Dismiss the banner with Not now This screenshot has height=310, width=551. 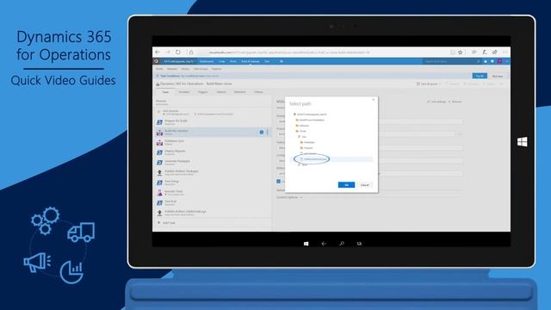[x=498, y=77]
